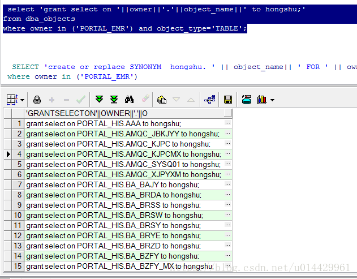Viewport: 357px width, 279px height.
Task: Click the SELECT 'create or replace SYNONYM' line
Action: click(x=184, y=67)
